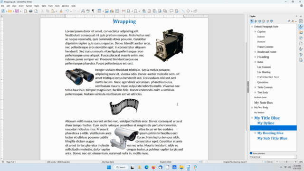Open the Insert menu
Viewport: 304px width, 171px height.
21,6
